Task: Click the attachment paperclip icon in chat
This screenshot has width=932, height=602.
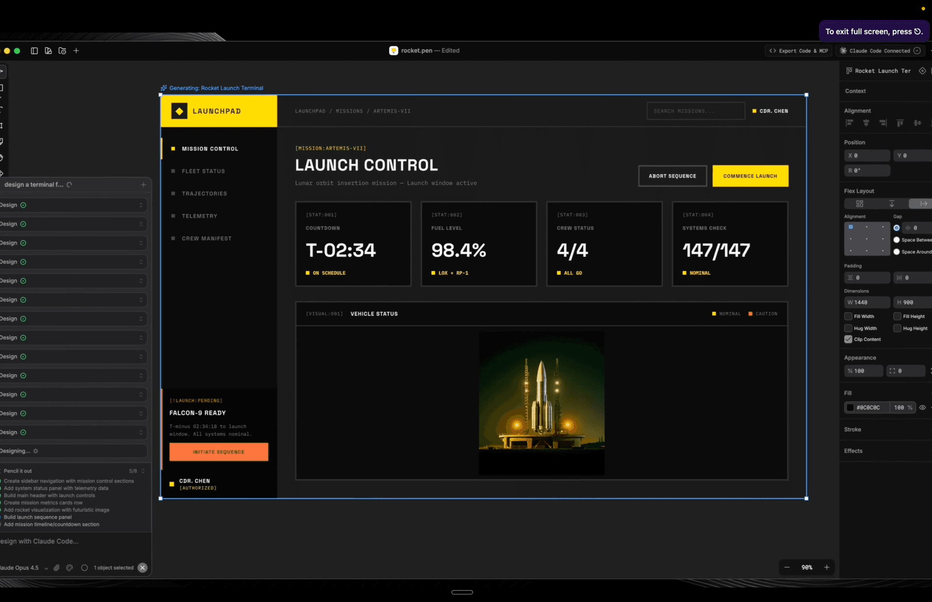Action: click(57, 568)
